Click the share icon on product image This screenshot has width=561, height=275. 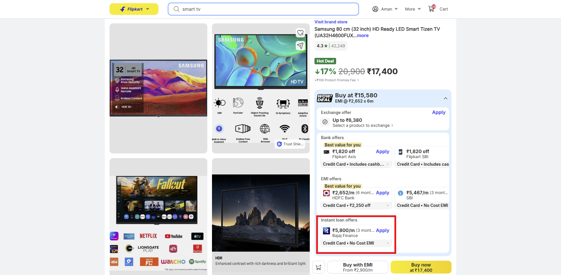[x=300, y=46]
